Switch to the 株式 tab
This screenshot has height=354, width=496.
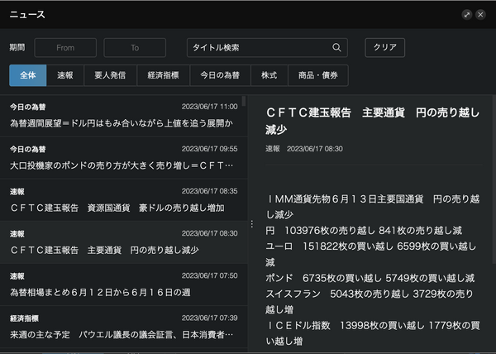pos(269,75)
